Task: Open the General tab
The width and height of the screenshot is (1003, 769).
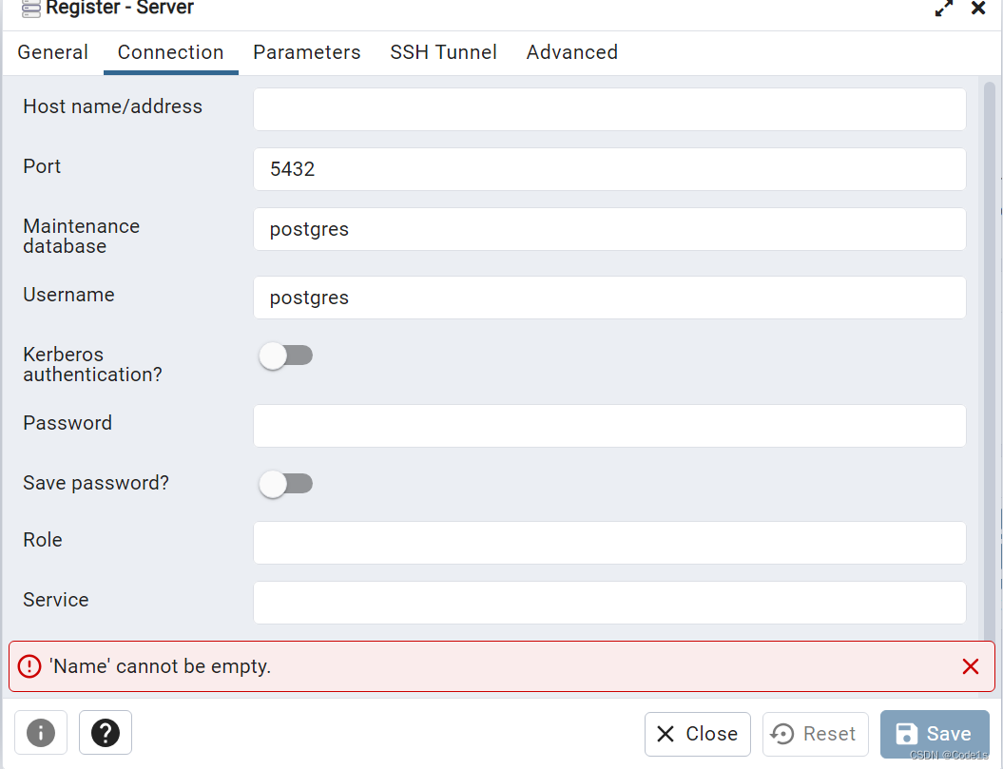Action: point(52,52)
